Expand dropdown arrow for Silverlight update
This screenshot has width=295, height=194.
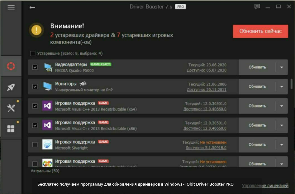(x=282, y=145)
